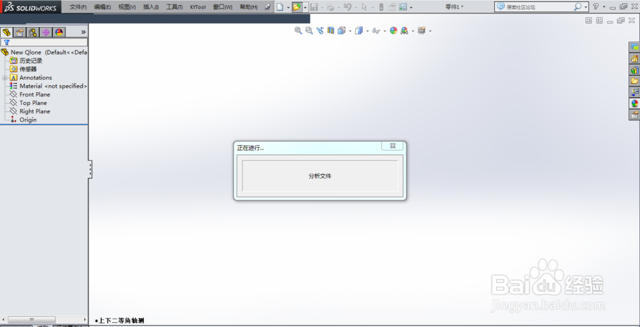Expand the Annotations folder
Image resolution: width=640 pixels, height=327 pixels.
[x=4, y=77]
